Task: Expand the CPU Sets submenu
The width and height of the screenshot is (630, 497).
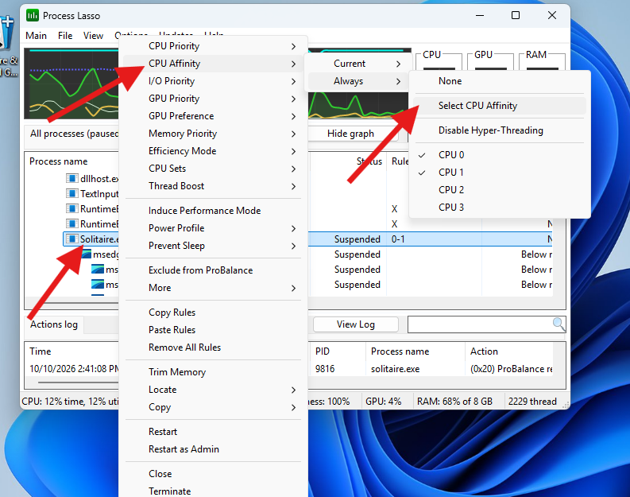Action: [x=214, y=169]
